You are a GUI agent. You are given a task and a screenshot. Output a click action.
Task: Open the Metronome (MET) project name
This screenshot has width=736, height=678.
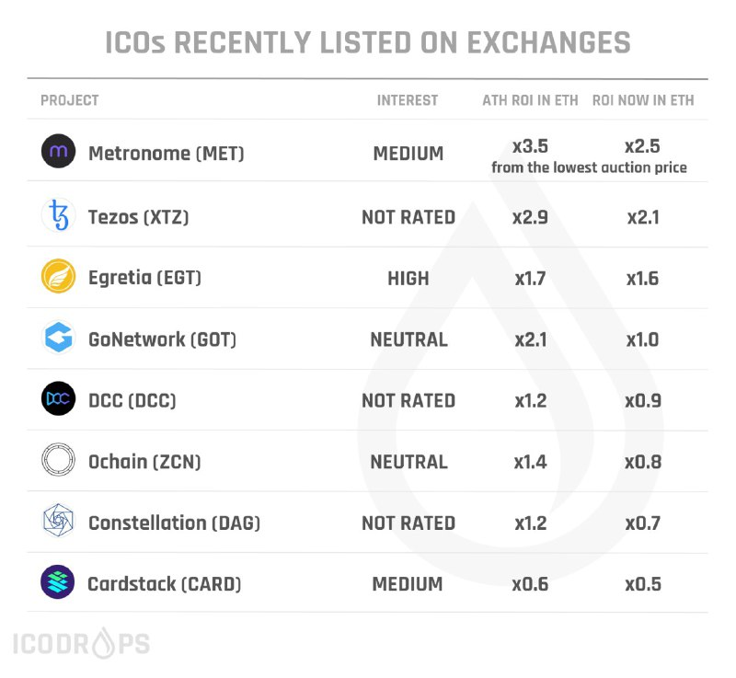click(x=167, y=154)
